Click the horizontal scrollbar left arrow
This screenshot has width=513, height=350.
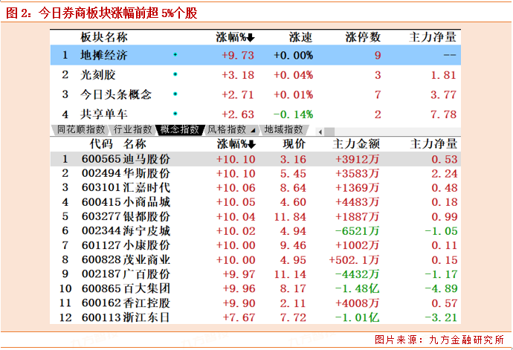click(x=320, y=132)
